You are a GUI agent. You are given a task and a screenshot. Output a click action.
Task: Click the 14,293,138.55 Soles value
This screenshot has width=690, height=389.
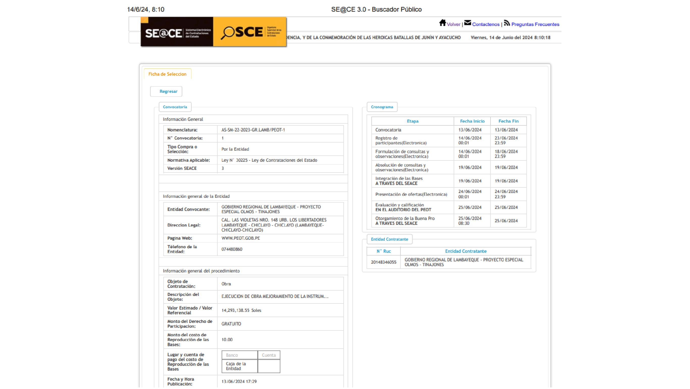[x=241, y=311]
